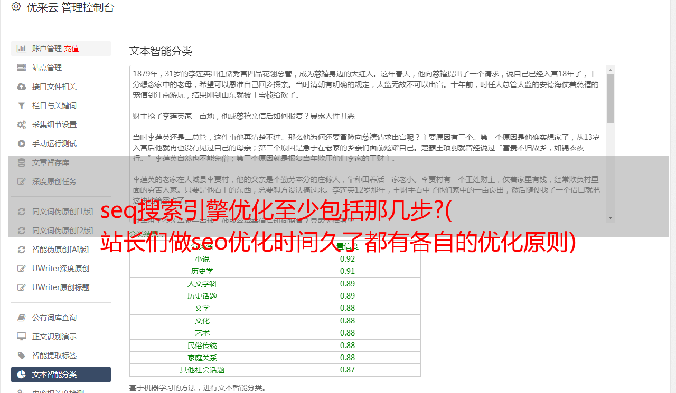This screenshot has width=676, height=393.
Task: Click the 其他社会话题 category cell
Action: coord(202,370)
